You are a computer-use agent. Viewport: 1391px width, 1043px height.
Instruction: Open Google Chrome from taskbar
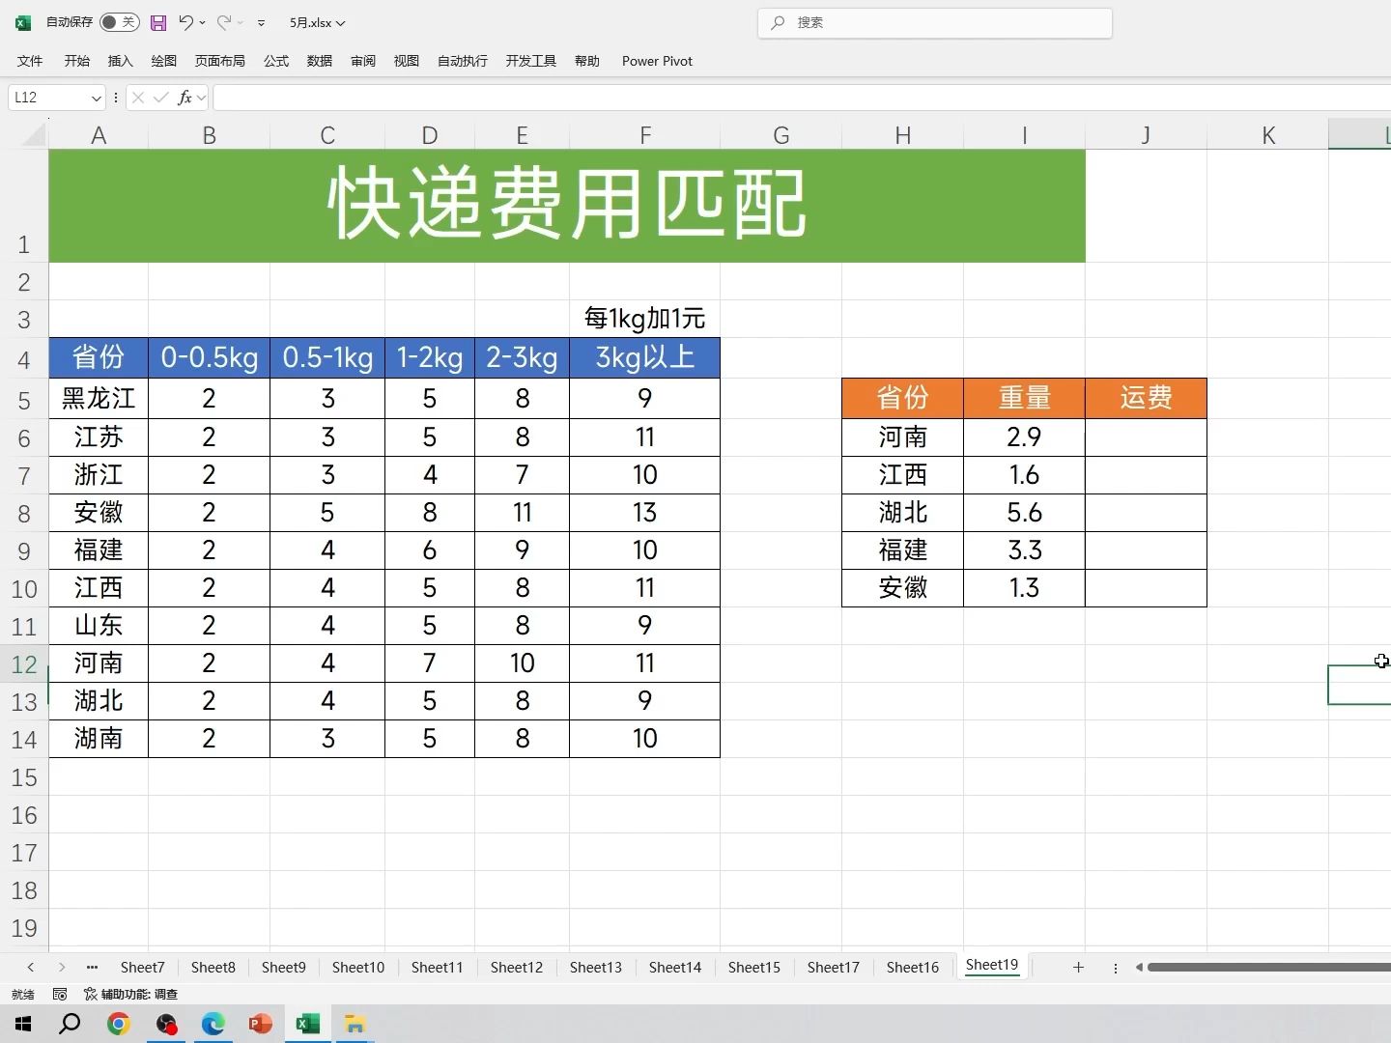[118, 1024]
